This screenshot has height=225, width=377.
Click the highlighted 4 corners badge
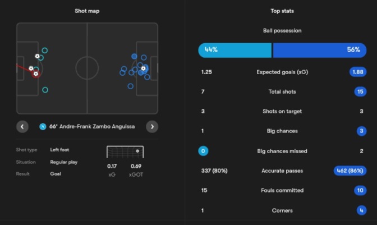click(x=361, y=210)
